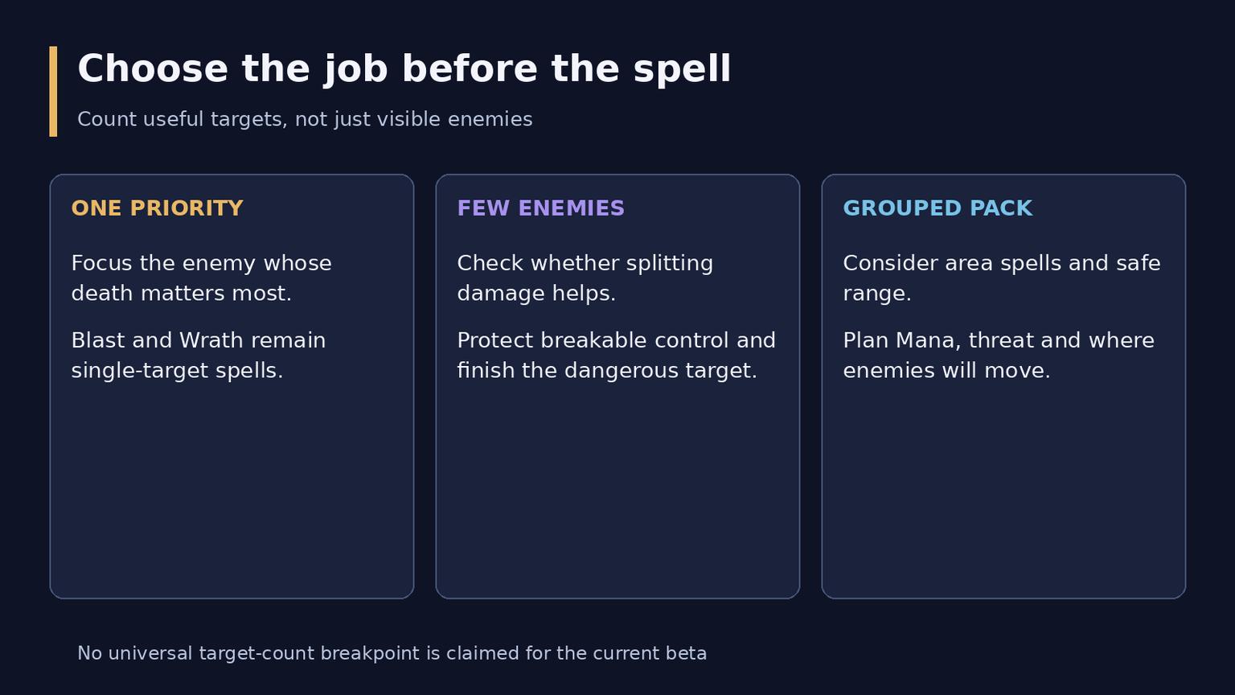Click the FEW ENEMIES card heading

click(x=540, y=208)
